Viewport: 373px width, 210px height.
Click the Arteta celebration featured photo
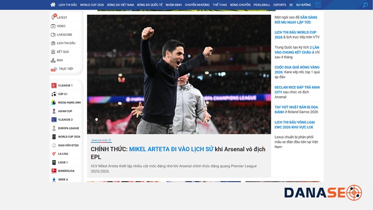point(179,74)
